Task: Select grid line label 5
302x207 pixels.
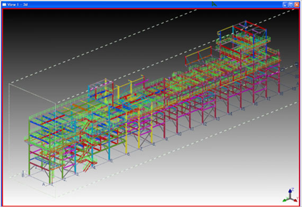Action: 111,161
